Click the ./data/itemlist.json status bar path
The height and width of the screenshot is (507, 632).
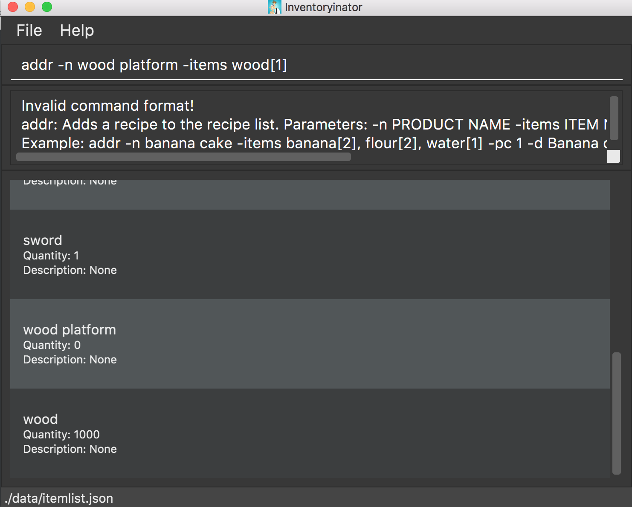click(59, 498)
